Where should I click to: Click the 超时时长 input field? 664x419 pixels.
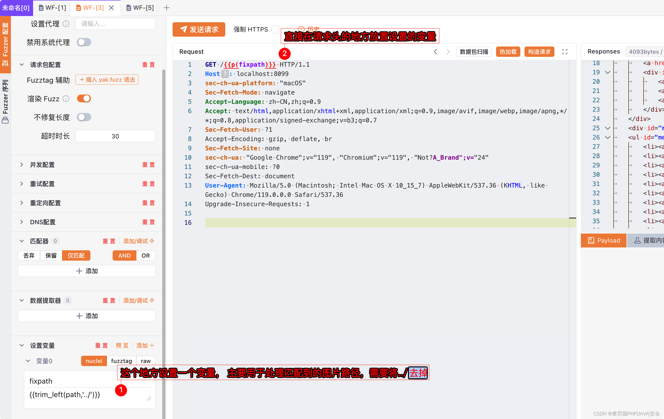[x=115, y=136]
